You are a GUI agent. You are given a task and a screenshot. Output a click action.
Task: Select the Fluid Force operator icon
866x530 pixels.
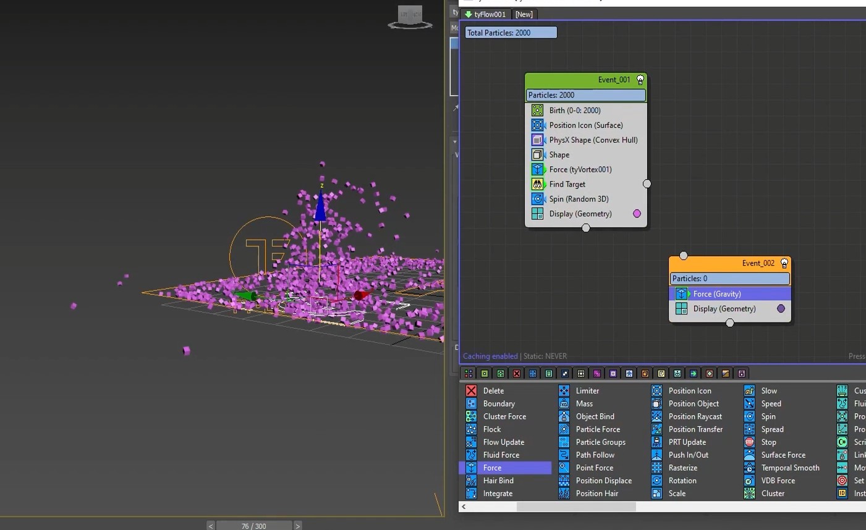point(471,455)
